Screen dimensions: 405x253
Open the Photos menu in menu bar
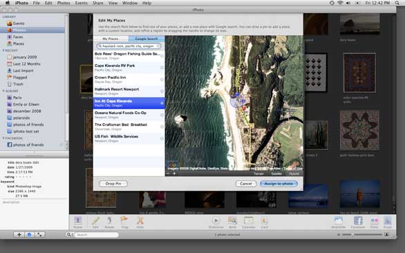[x=64, y=3]
